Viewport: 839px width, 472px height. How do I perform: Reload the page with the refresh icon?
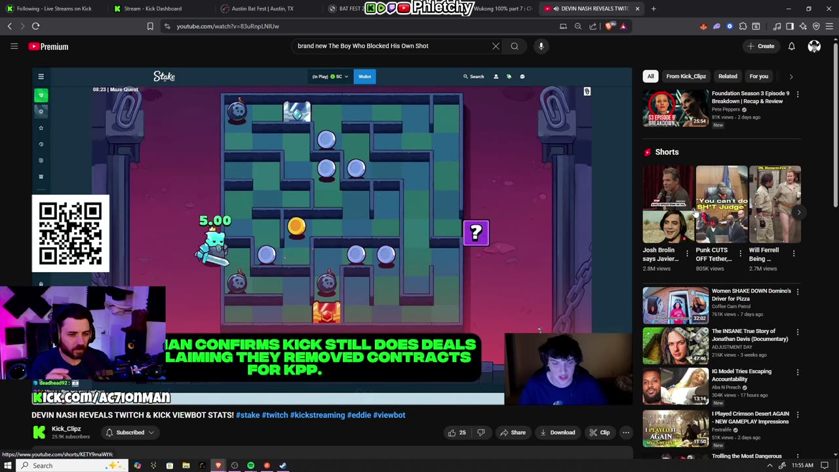point(35,26)
